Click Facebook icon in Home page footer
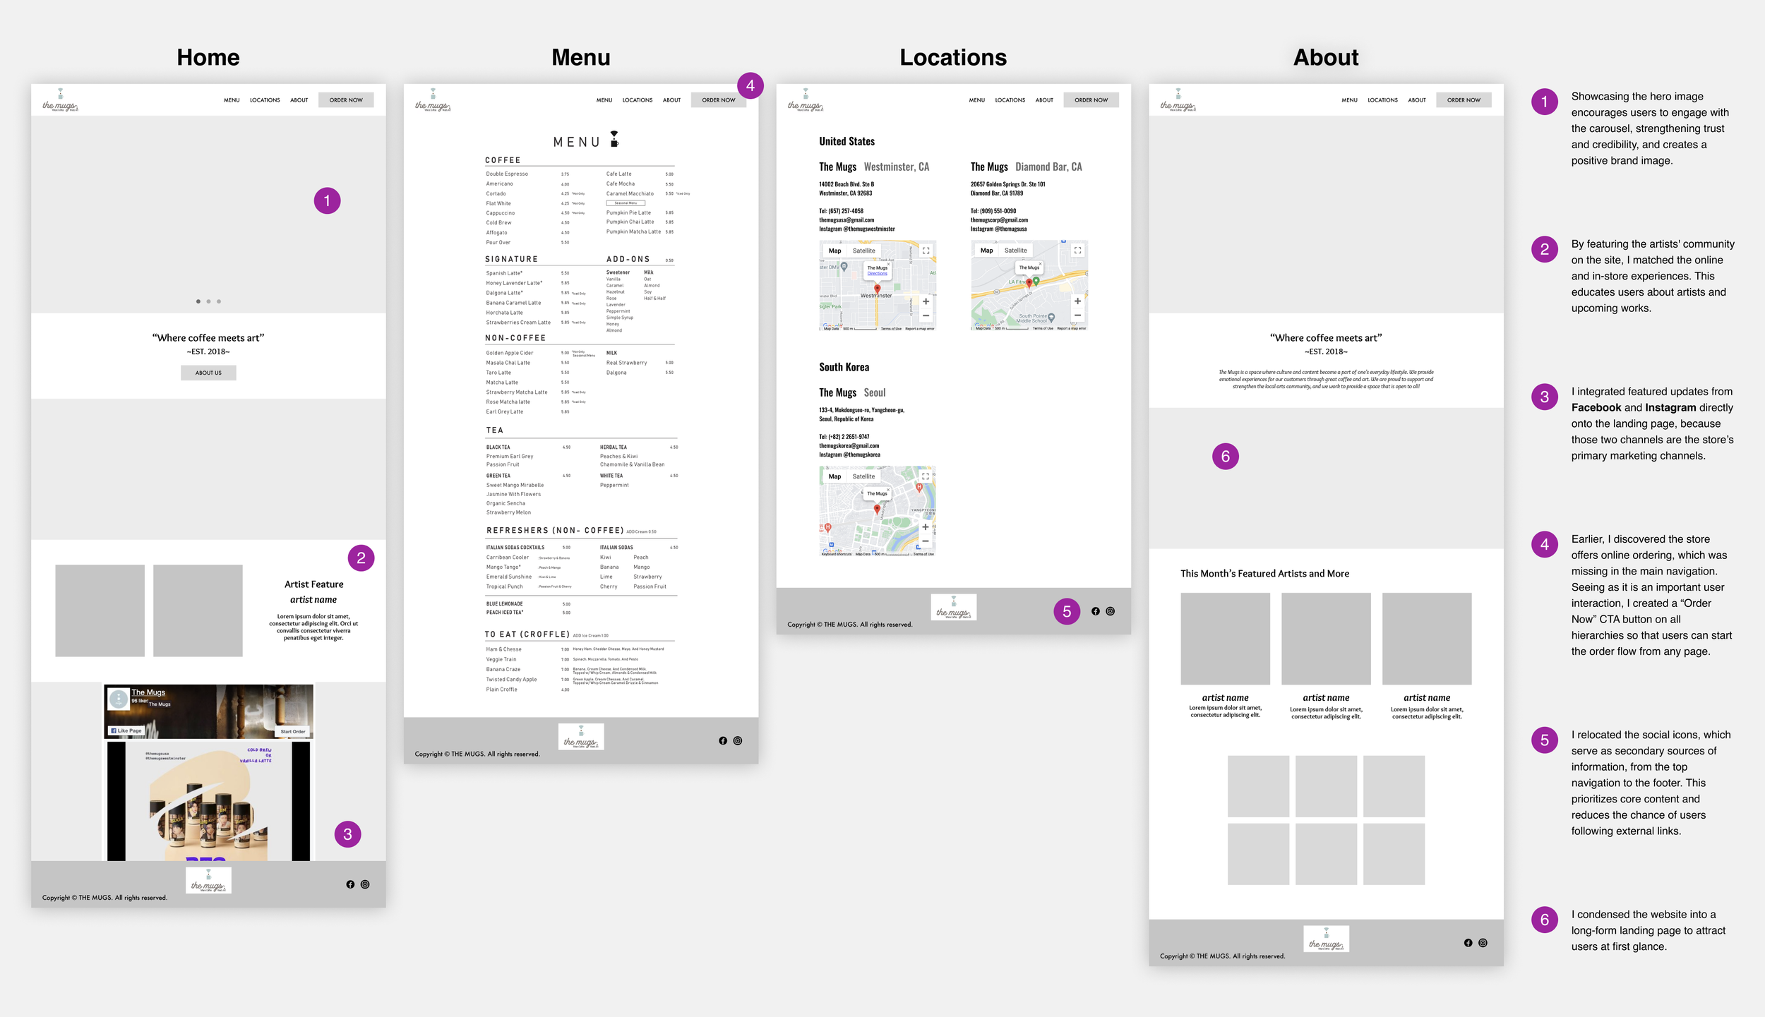 click(350, 884)
